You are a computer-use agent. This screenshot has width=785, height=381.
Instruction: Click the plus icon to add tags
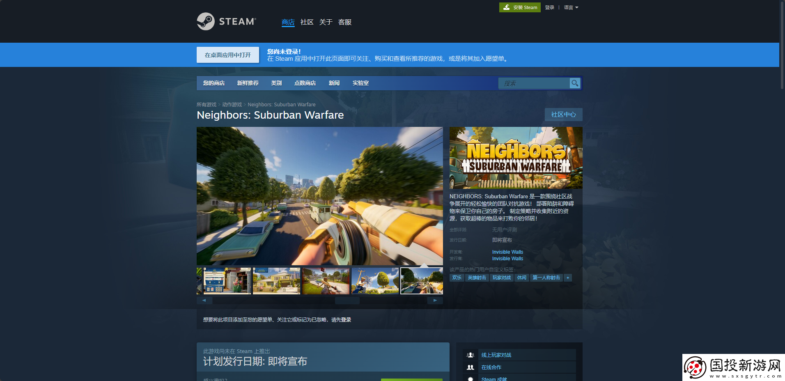tap(568, 278)
